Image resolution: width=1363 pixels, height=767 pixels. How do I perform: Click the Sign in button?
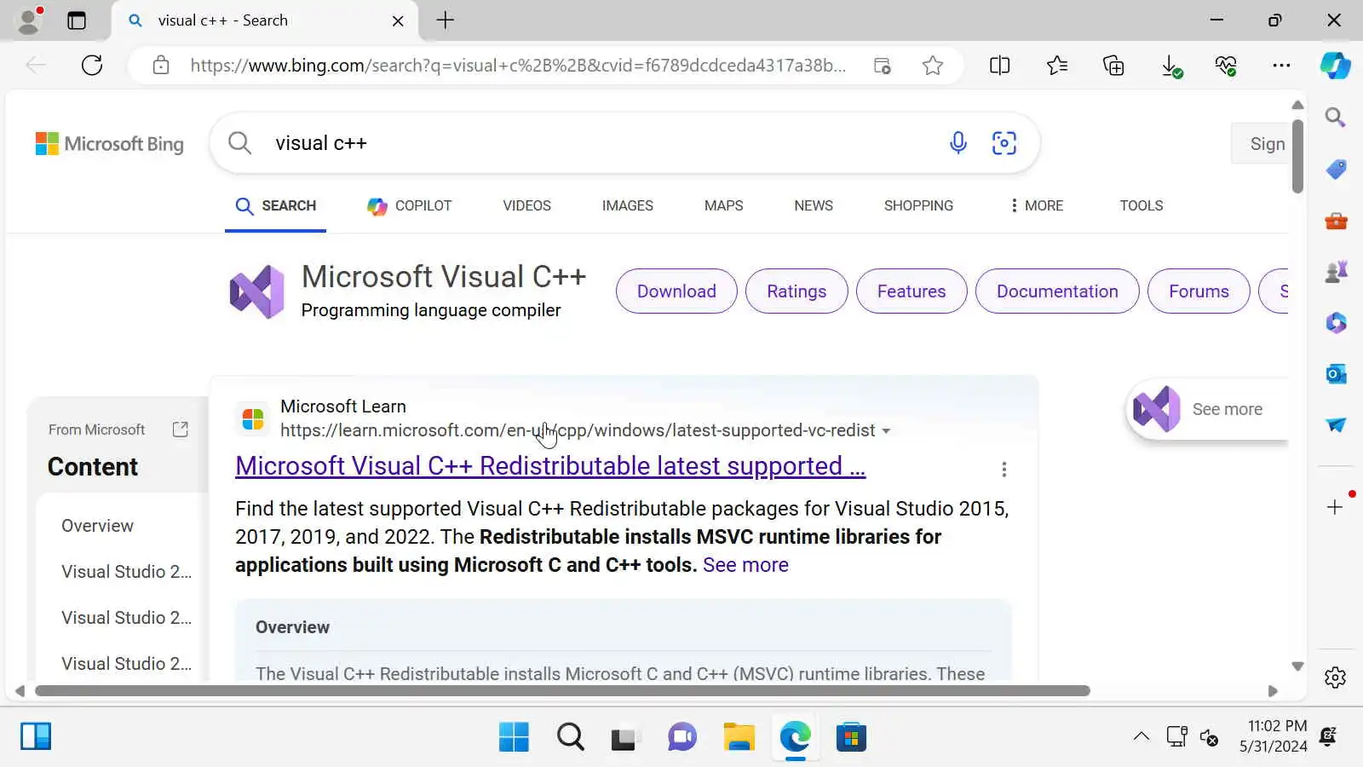(1260, 144)
